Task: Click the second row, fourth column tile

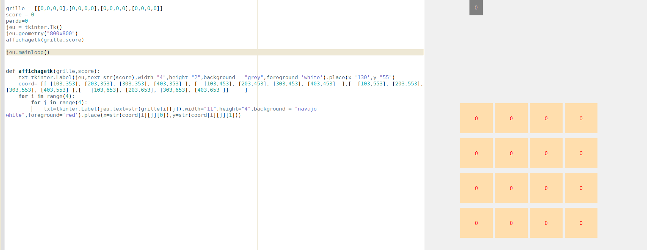Action: (x=581, y=153)
